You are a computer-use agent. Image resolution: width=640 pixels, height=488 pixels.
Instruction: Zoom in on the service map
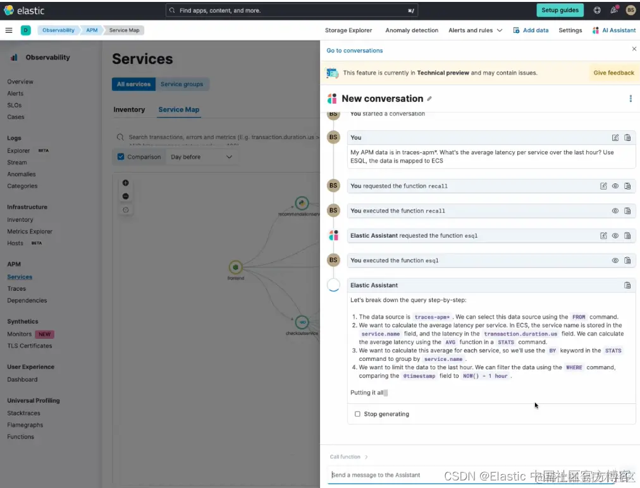click(x=126, y=183)
